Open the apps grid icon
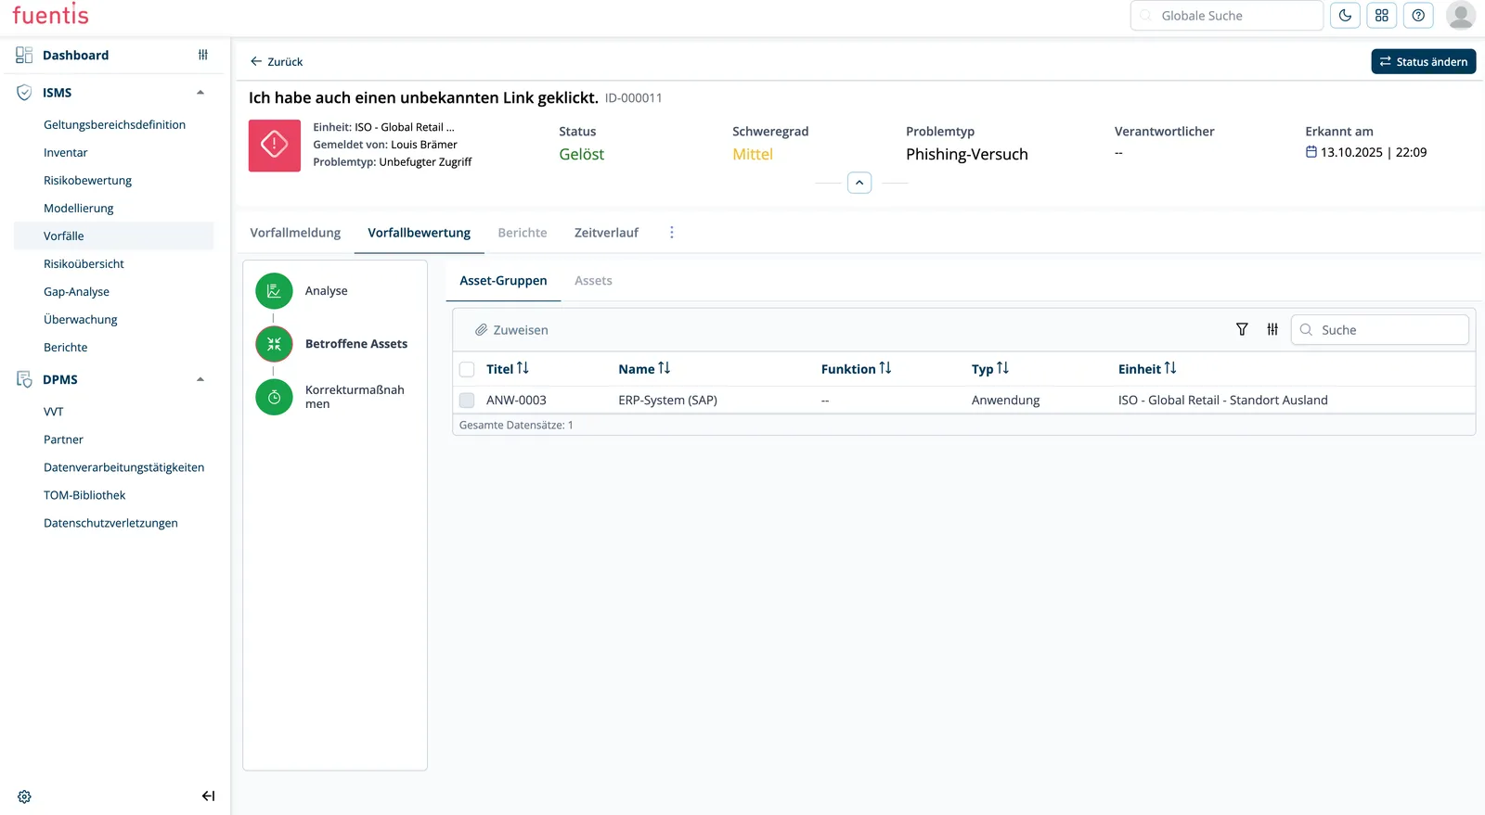Image resolution: width=1485 pixels, height=815 pixels. tap(1382, 16)
